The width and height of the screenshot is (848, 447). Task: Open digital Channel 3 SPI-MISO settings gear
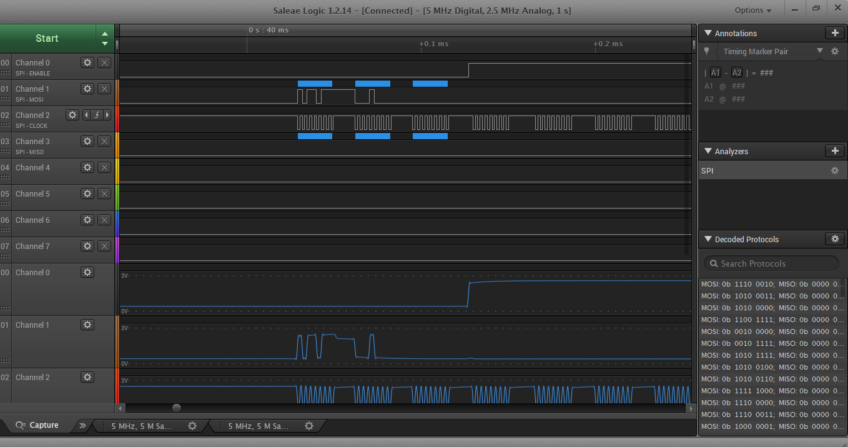[x=87, y=141]
